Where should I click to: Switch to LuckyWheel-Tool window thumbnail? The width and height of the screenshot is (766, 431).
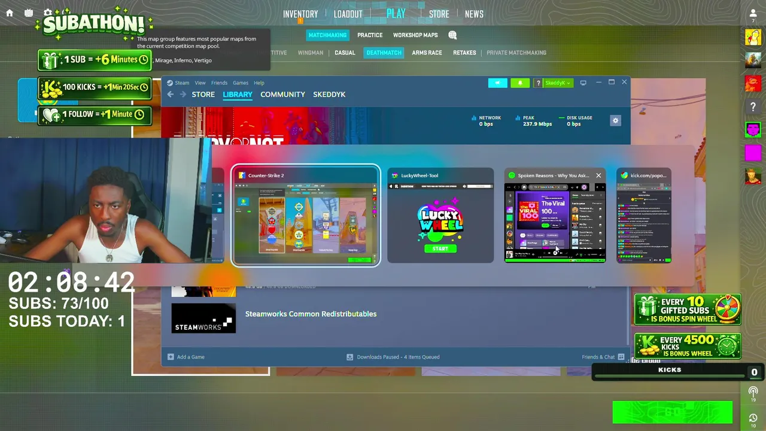coord(440,215)
